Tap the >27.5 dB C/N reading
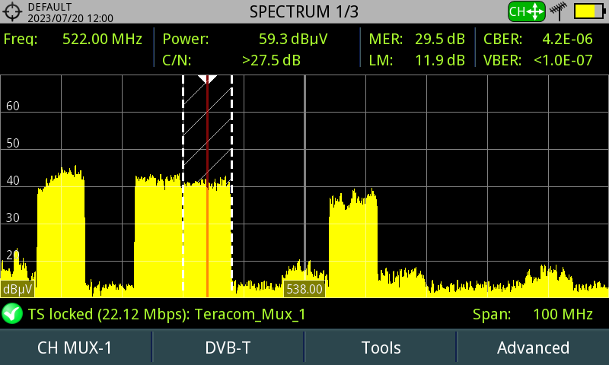 pyautogui.click(x=271, y=61)
